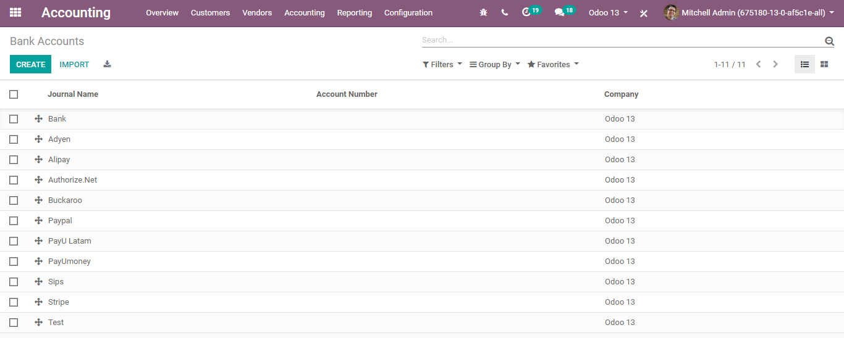
Task: Tick the select-all header checkbox
Action: coord(14,94)
